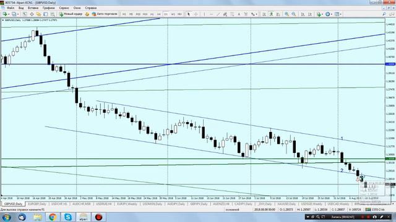396x222 pixels.
Task: Expand the New Chart dropdown arrow
Action: [9, 14]
